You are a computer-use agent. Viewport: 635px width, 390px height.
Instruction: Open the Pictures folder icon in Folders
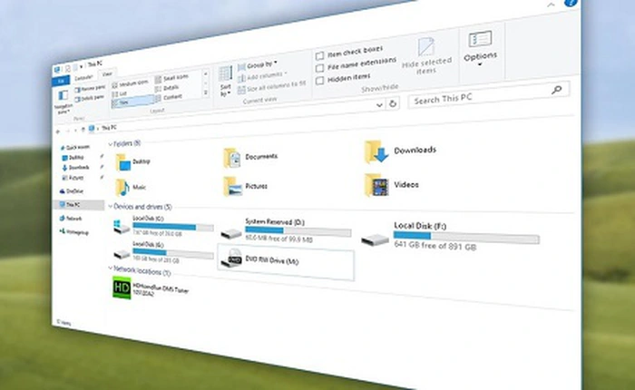click(232, 187)
